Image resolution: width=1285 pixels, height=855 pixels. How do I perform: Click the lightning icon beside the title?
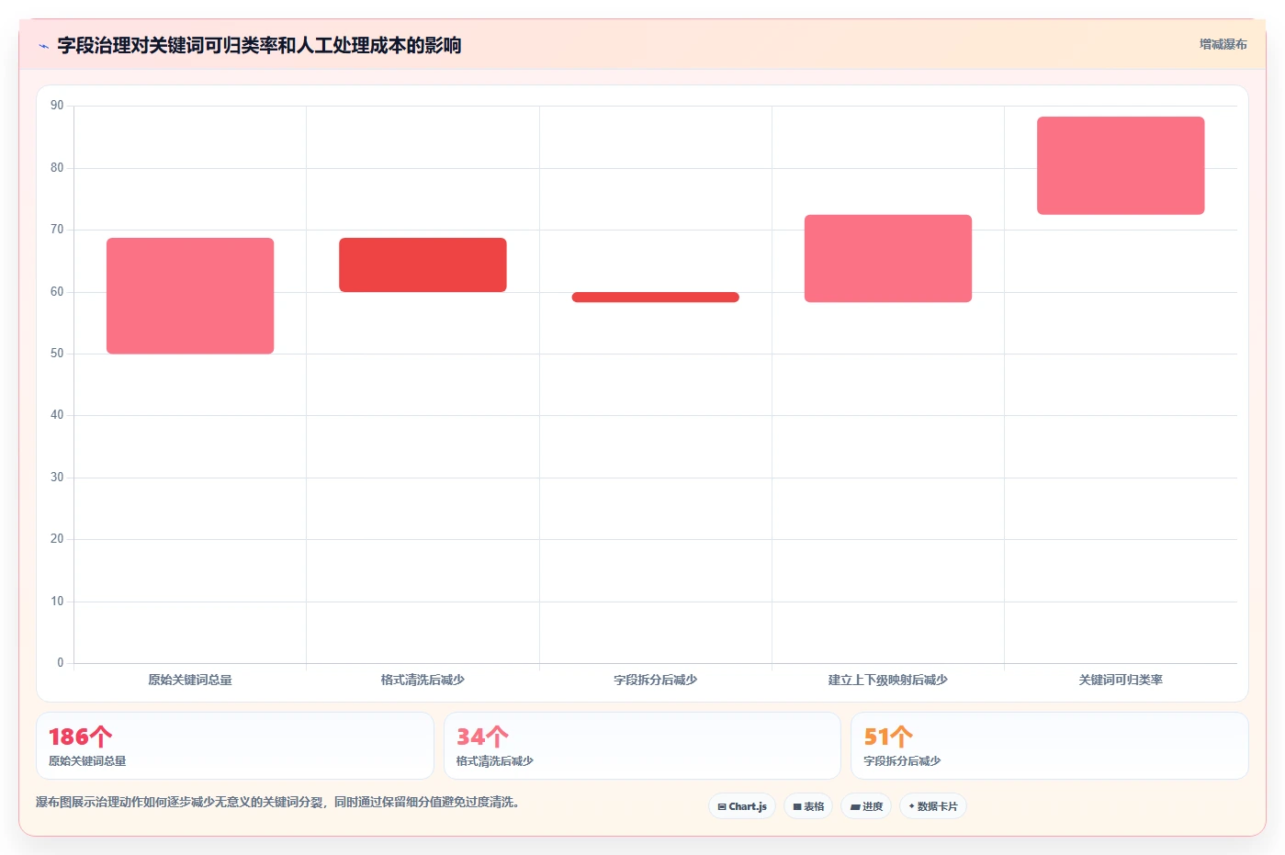coord(43,46)
